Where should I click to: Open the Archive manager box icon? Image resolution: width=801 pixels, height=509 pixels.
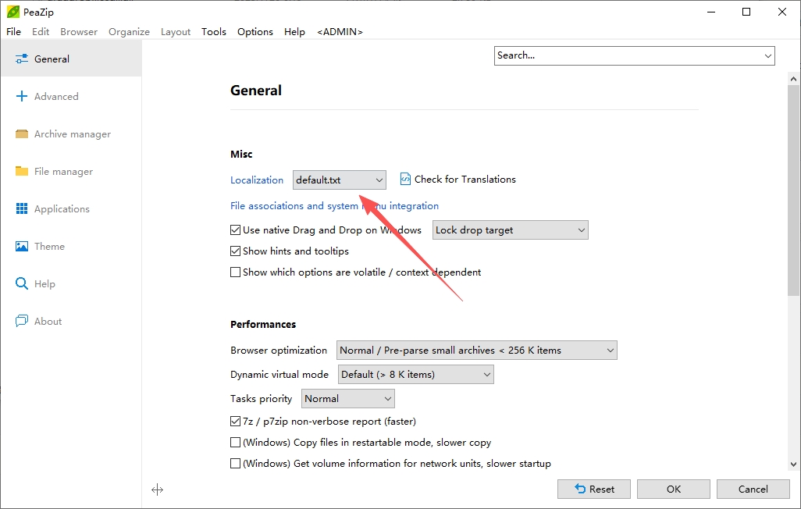(21, 134)
